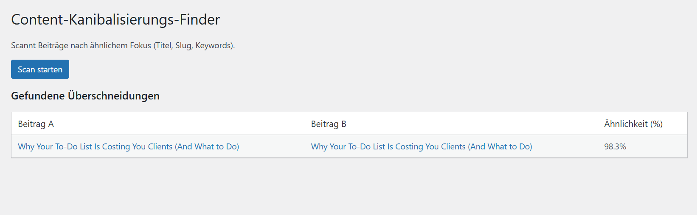
Task: Click the "Content-Kanibalisierungs-Finder" page title
Action: point(115,19)
